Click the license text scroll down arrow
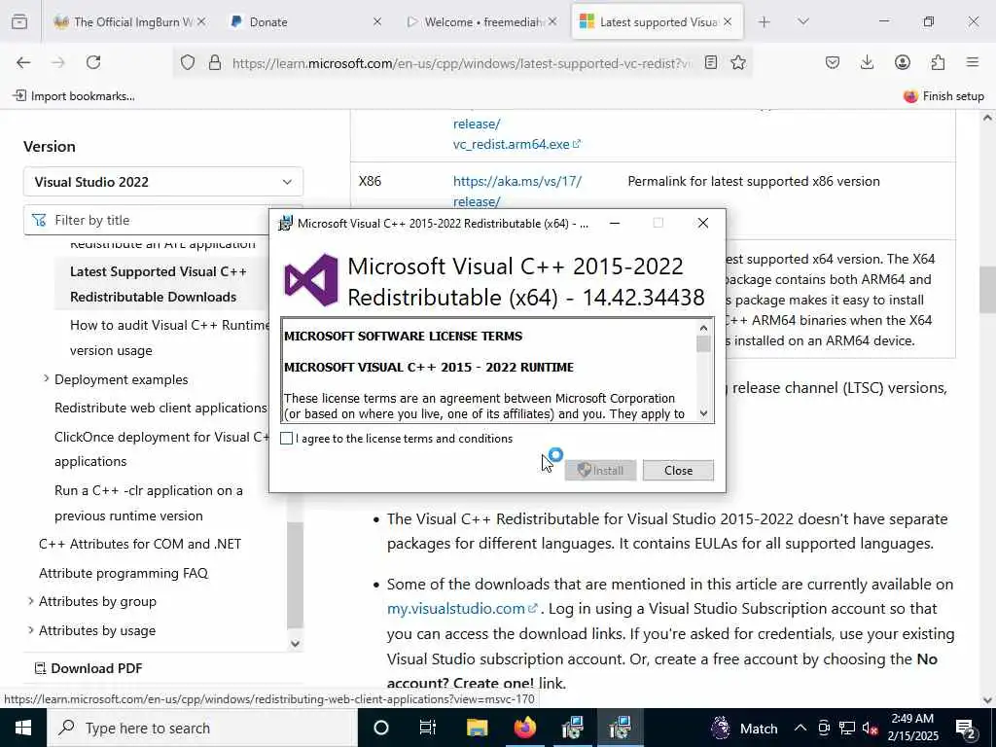This screenshot has height=747, width=996. [703, 413]
